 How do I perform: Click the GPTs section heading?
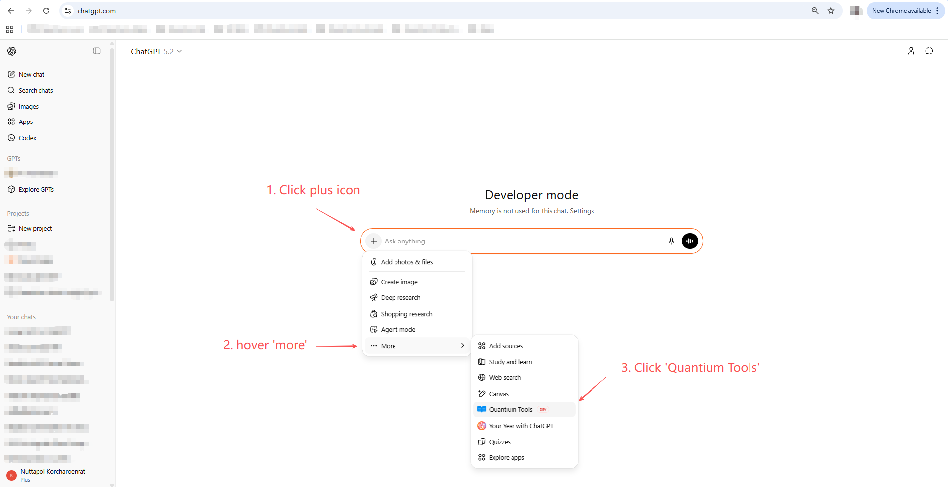pyautogui.click(x=14, y=158)
